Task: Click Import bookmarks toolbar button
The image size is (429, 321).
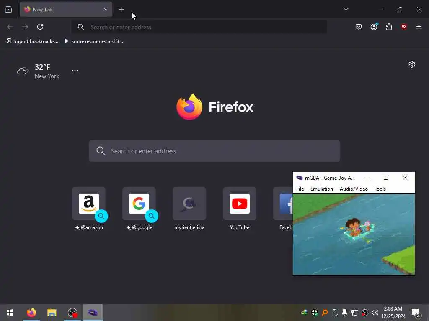Action: tap(32, 41)
